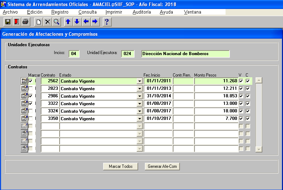Open Estado dropdown for contract 3324

[x=140, y=111]
